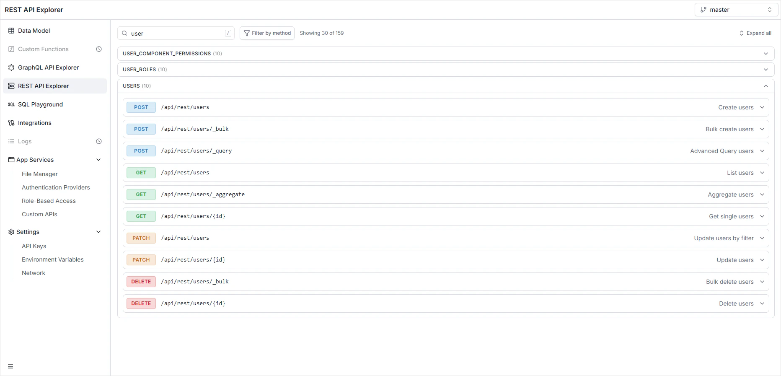Image resolution: width=781 pixels, height=376 pixels.
Task: Click REST API Explorer page title
Action: [34, 10]
